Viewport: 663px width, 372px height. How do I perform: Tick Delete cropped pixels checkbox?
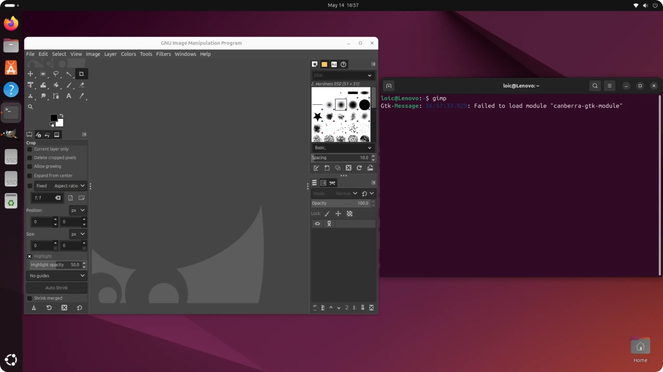pos(30,158)
